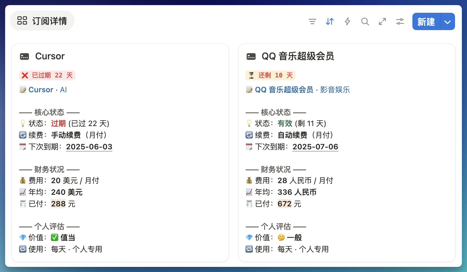467x272 pixels.
Task: Click the refresh icon beside 自动续费
Action: [249, 135]
